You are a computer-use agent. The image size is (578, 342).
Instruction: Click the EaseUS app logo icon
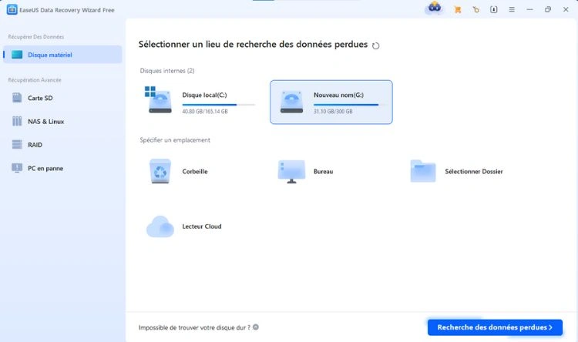tap(12, 10)
